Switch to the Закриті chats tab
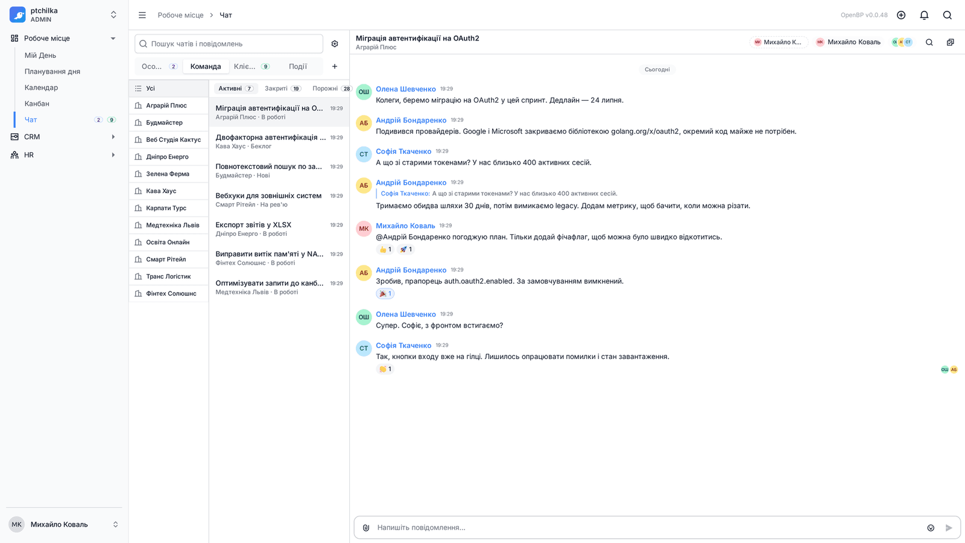 283,89
